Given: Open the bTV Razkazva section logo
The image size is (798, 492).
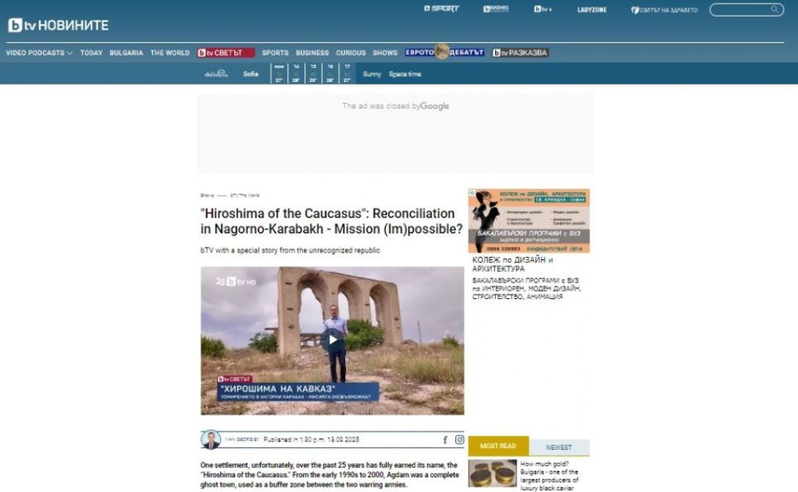Looking at the screenshot, I should pyautogui.click(x=520, y=53).
